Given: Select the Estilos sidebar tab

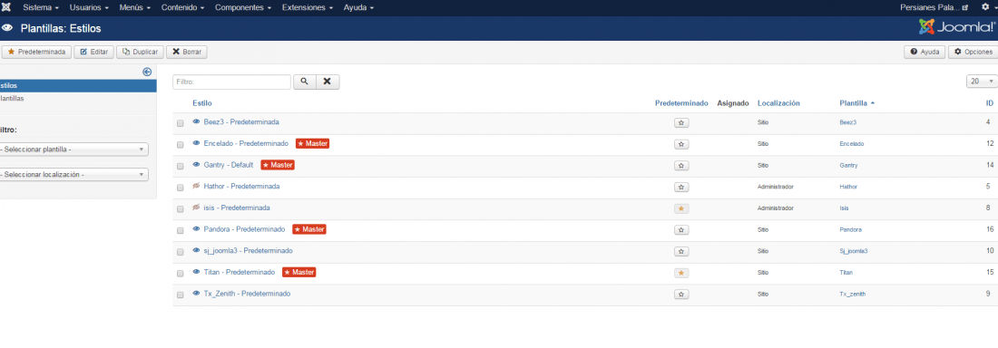Looking at the screenshot, I should pyautogui.click(x=78, y=85).
